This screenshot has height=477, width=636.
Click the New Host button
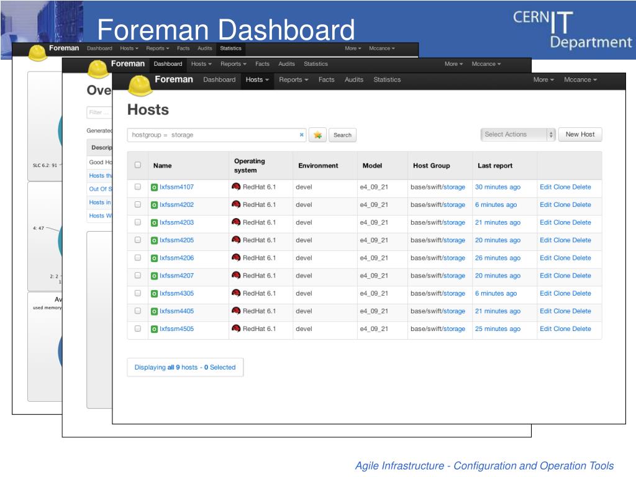click(x=580, y=134)
